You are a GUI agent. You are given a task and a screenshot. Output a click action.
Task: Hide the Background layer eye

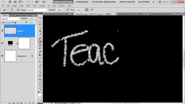pyautogui.click(x=2, y=56)
